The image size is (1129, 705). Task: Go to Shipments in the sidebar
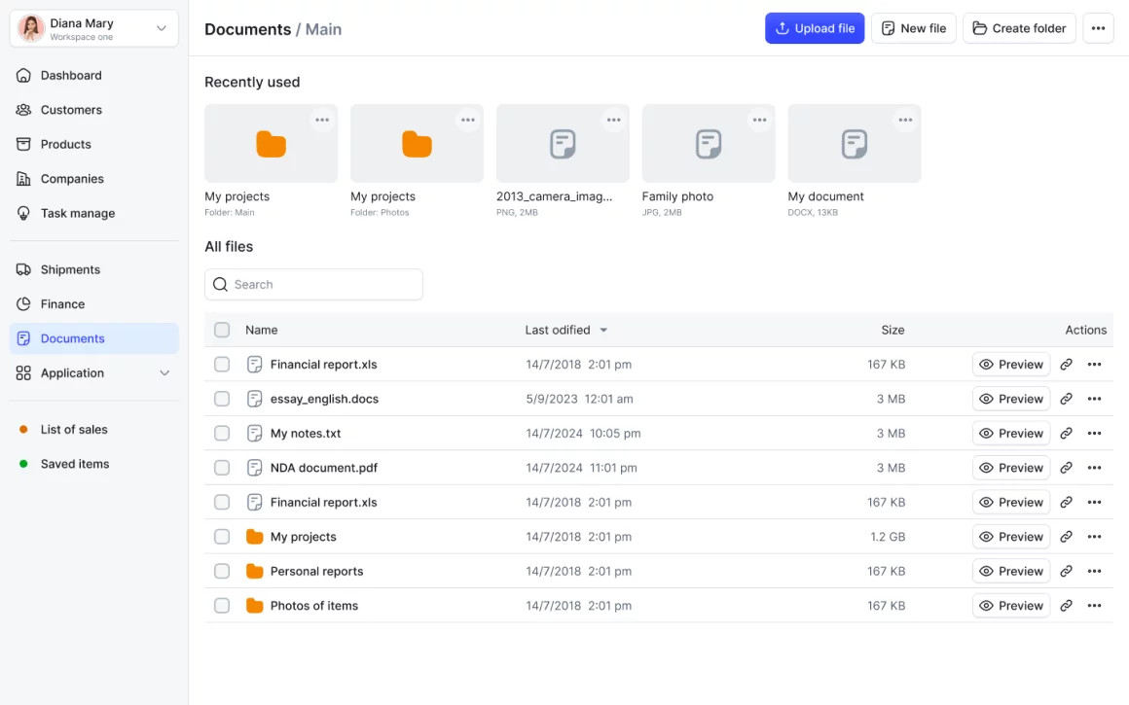tap(70, 269)
